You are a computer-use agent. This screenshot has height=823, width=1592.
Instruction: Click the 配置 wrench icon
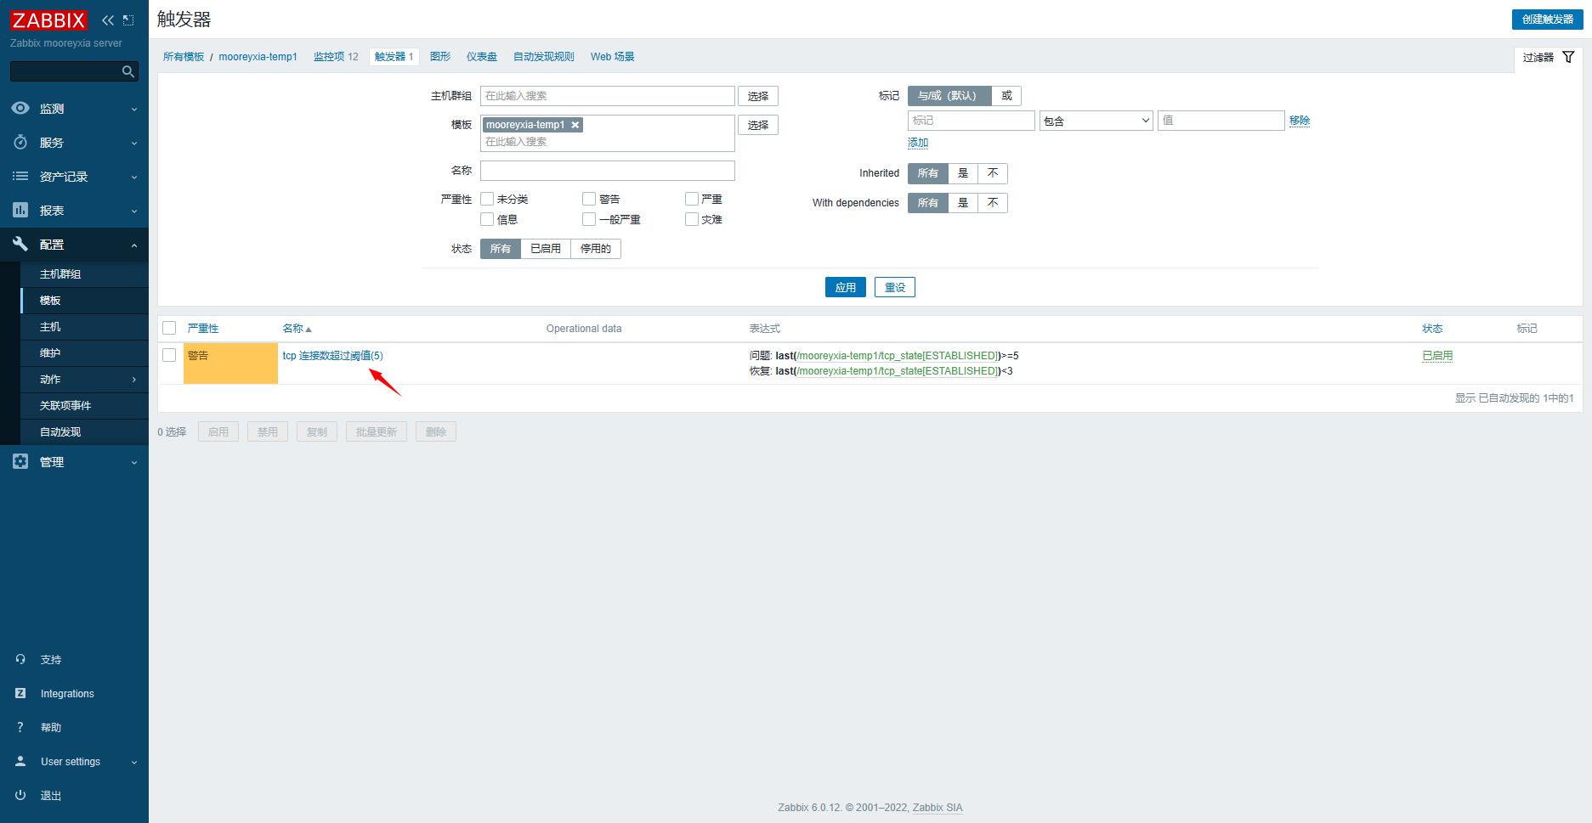(x=20, y=244)
